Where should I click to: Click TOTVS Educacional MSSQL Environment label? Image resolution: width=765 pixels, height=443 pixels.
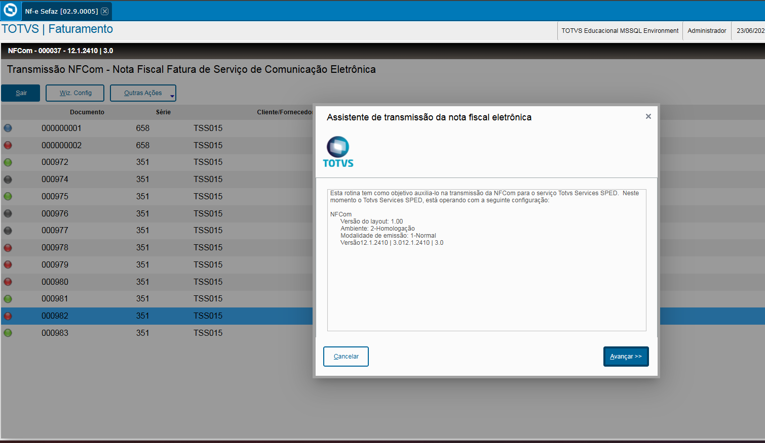click(620, 31)
